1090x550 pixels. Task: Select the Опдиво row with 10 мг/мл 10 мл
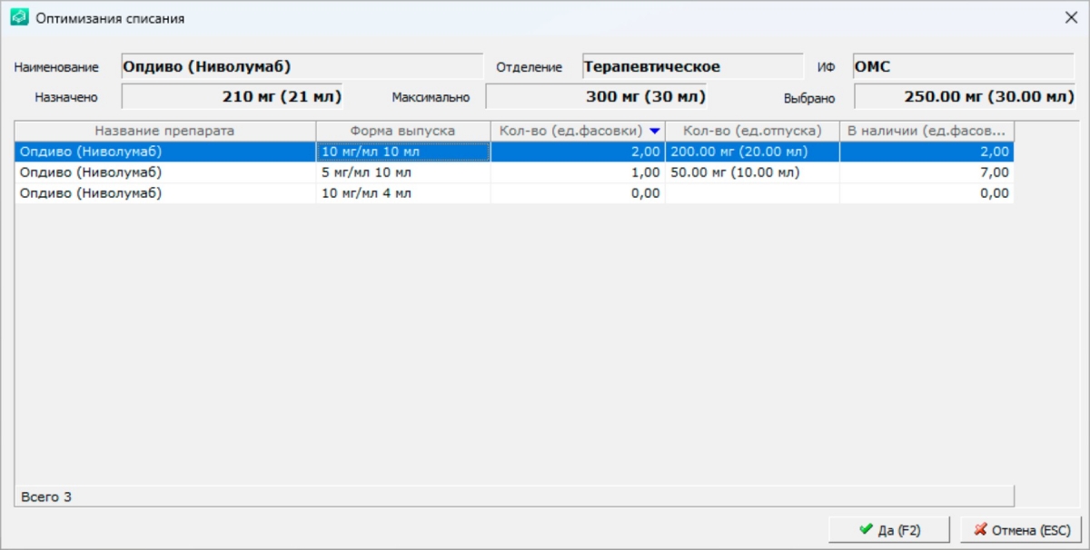pos(514,152)
